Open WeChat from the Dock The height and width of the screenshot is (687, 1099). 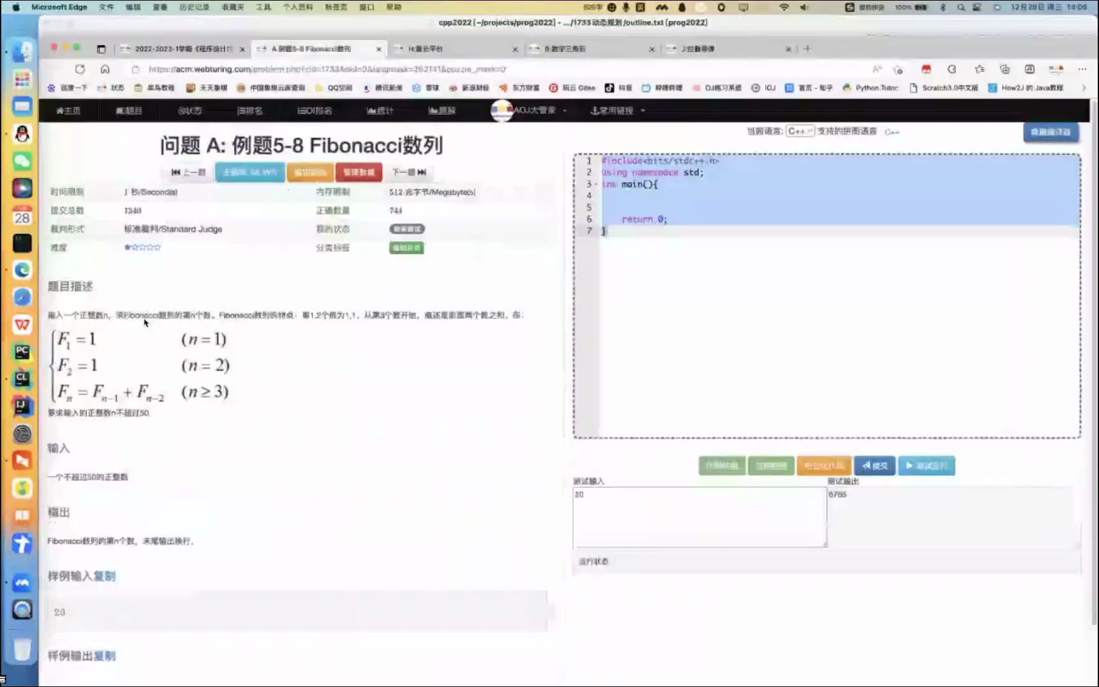coord(22,161)
